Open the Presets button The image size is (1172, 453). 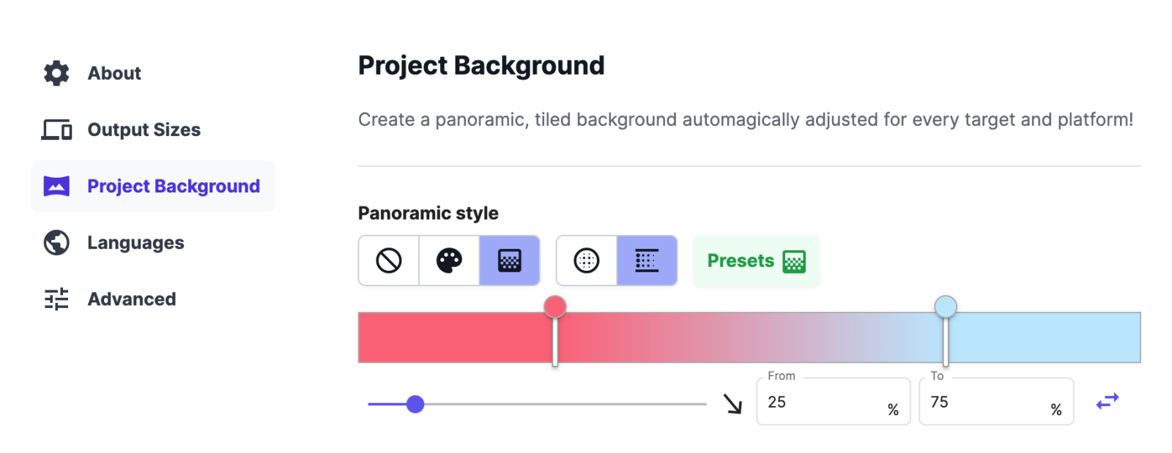coord(755,261)
